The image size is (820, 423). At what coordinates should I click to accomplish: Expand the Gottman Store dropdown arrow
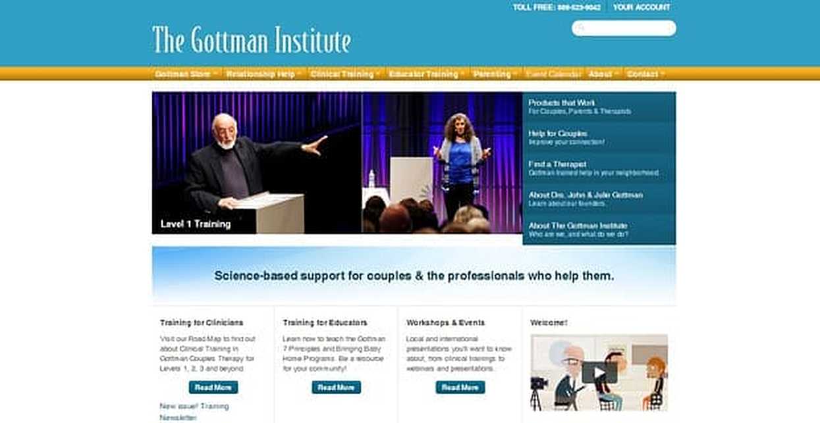tap(215, 74)
